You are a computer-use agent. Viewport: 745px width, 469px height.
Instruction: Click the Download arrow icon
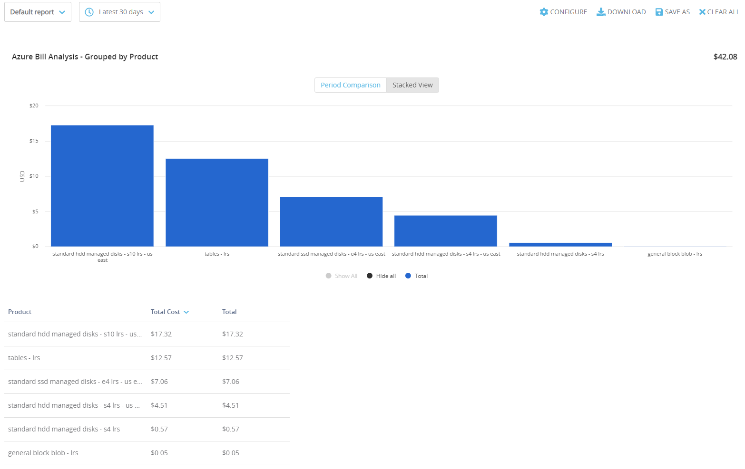point(601,12)
